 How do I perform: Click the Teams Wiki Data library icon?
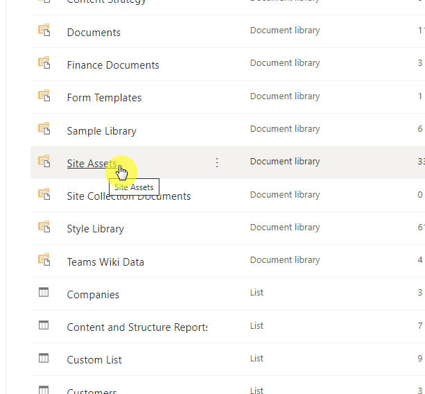(x=44, y=259)
